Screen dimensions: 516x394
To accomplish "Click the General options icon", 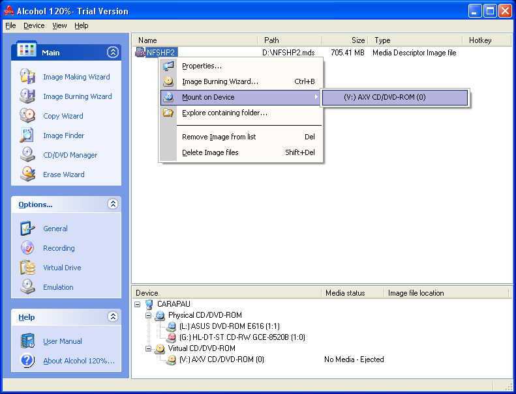I will (x=27, y=229).
